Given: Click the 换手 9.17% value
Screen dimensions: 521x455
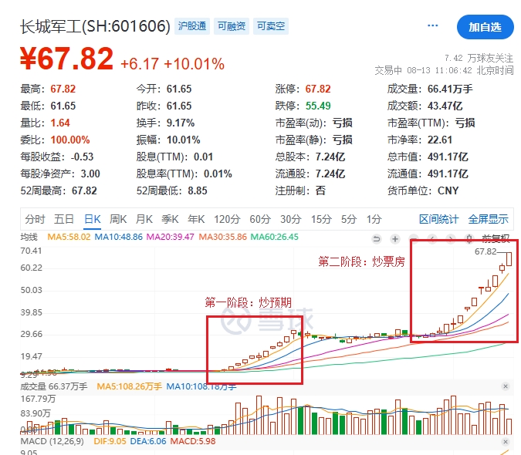Looking at the screenshot, I should 181,123.
